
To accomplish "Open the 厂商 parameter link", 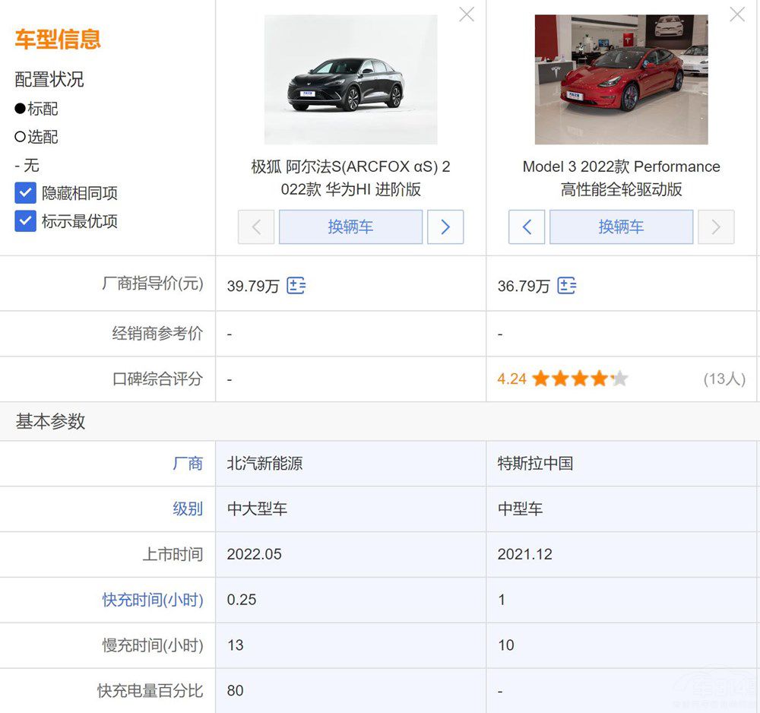I will click(188, 463).
